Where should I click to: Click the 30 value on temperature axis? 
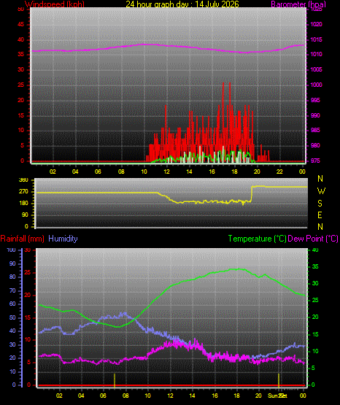click(x=315, y=283)
